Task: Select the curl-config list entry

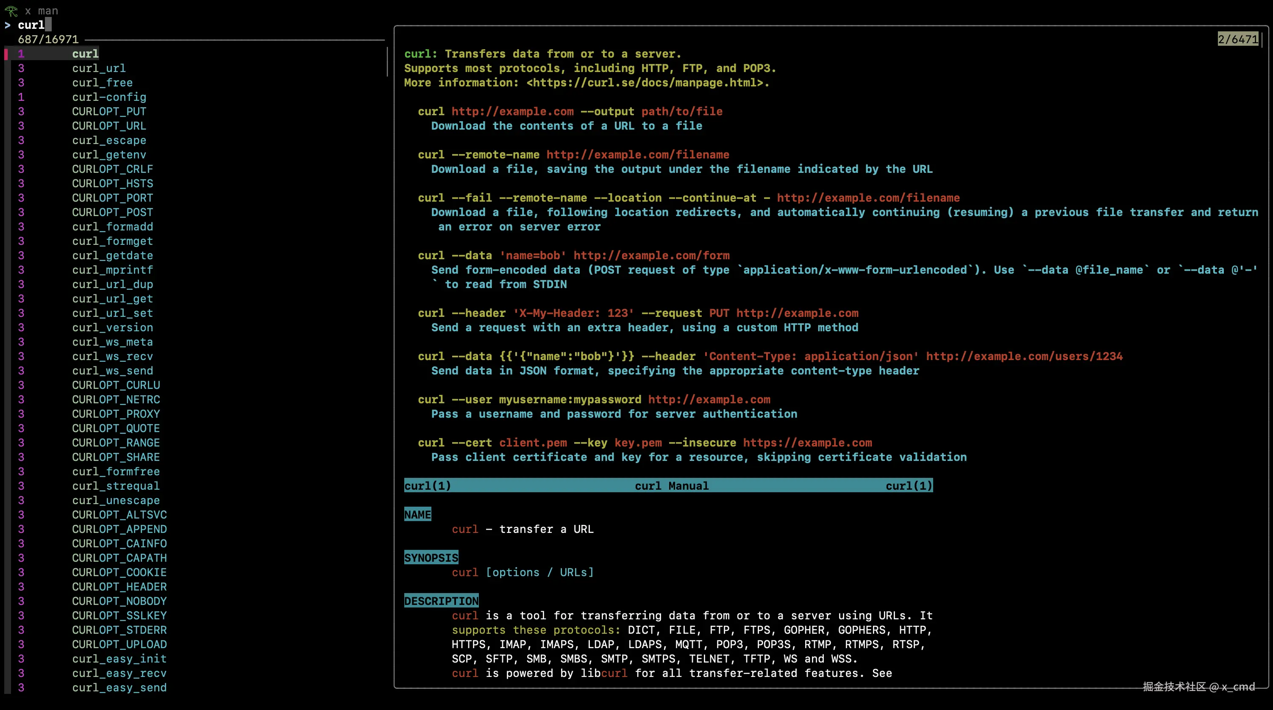Action: coord(109,97)
